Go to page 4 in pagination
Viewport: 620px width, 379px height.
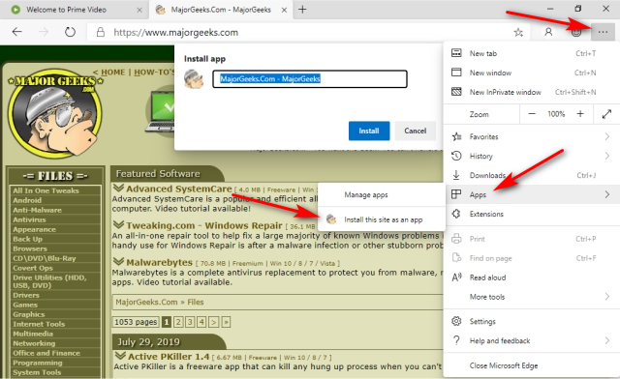(x=201, y=322)
